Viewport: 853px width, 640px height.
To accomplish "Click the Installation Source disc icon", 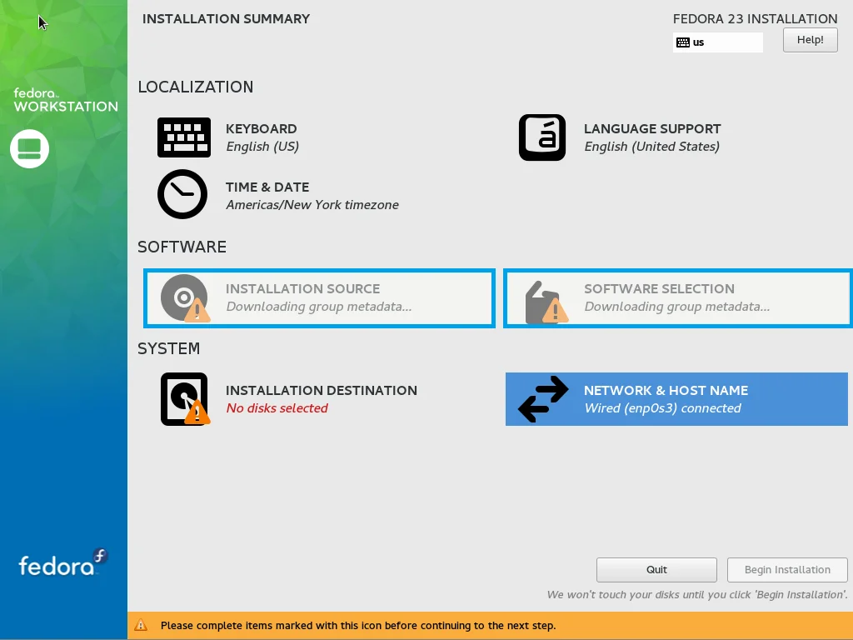I will tap(185, 298).
